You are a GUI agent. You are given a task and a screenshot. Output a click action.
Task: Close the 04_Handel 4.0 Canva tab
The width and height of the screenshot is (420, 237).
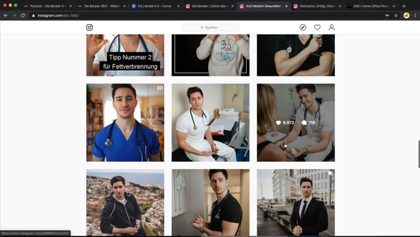(x=178, y=6)
